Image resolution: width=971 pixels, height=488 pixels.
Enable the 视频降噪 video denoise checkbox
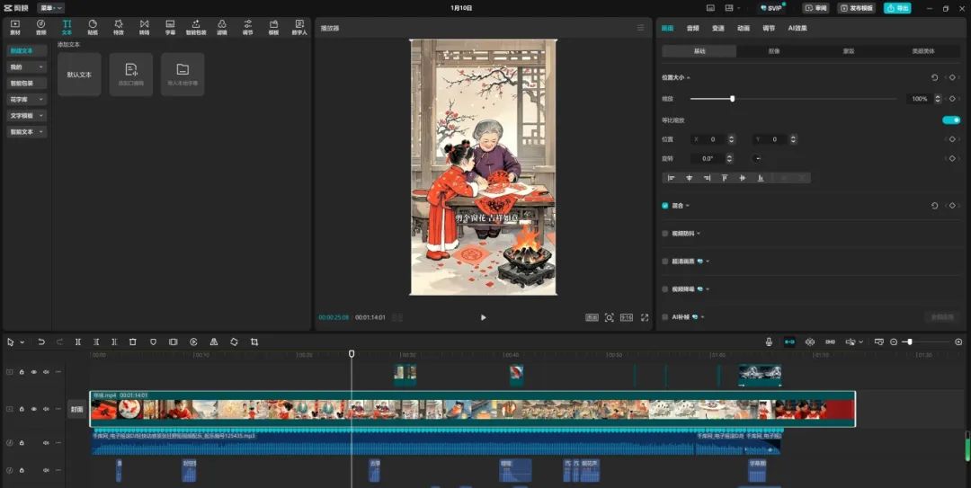tap(665, 289)
